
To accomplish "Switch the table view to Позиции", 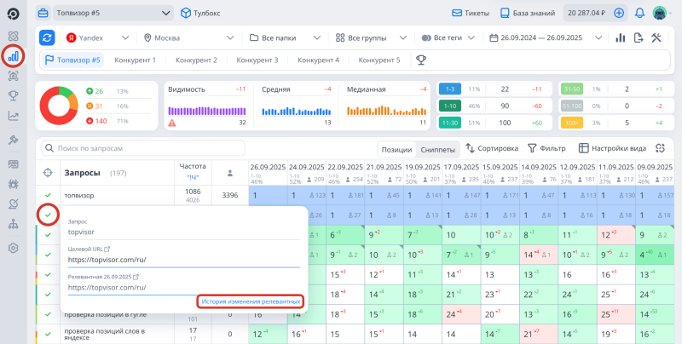I will 396,150.
